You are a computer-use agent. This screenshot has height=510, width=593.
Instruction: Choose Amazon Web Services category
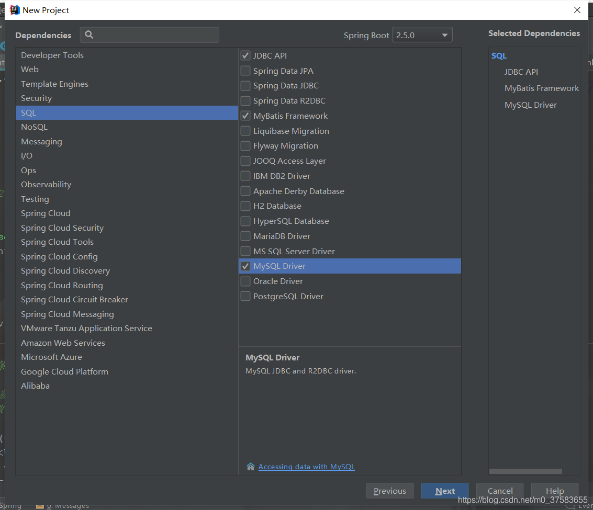point(127,343)
